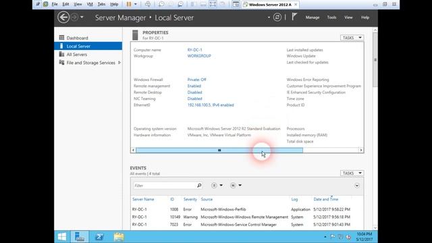Expand the File and Storage Services arrow
Screen dimensions: 432x243
pos(119,63)
